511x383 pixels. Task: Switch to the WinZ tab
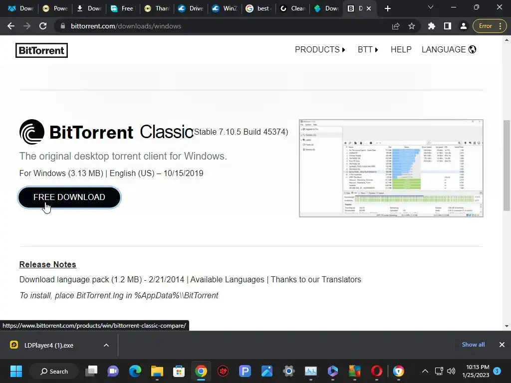(225, 8)
